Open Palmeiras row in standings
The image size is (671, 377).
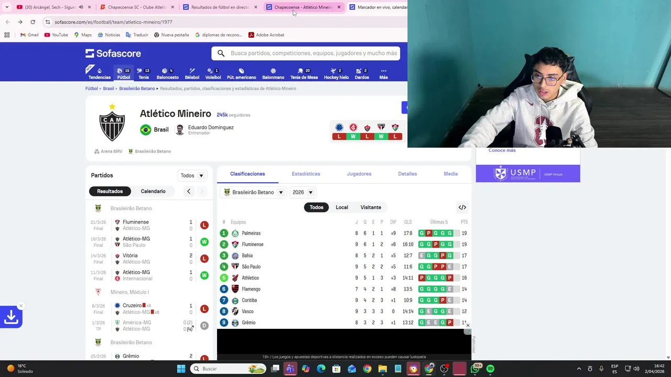[x=344, y=233]
